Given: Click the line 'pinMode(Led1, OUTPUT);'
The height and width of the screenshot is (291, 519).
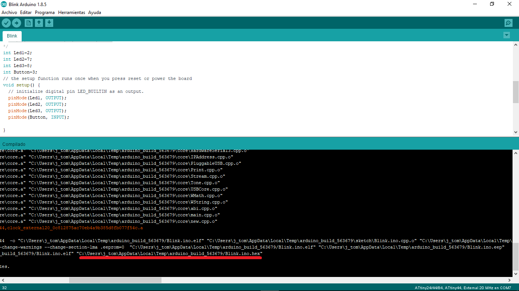Looking at the screenshot, I should (x=37, y=98).
